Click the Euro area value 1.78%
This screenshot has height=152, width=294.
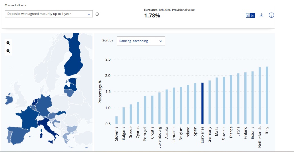152,16
